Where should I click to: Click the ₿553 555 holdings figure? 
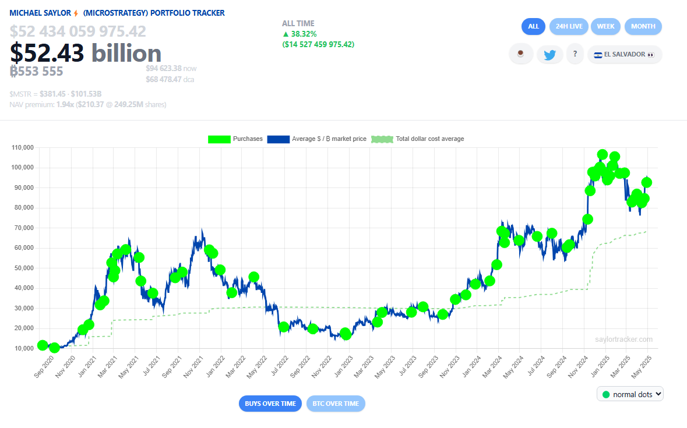[x=37, y=71]
